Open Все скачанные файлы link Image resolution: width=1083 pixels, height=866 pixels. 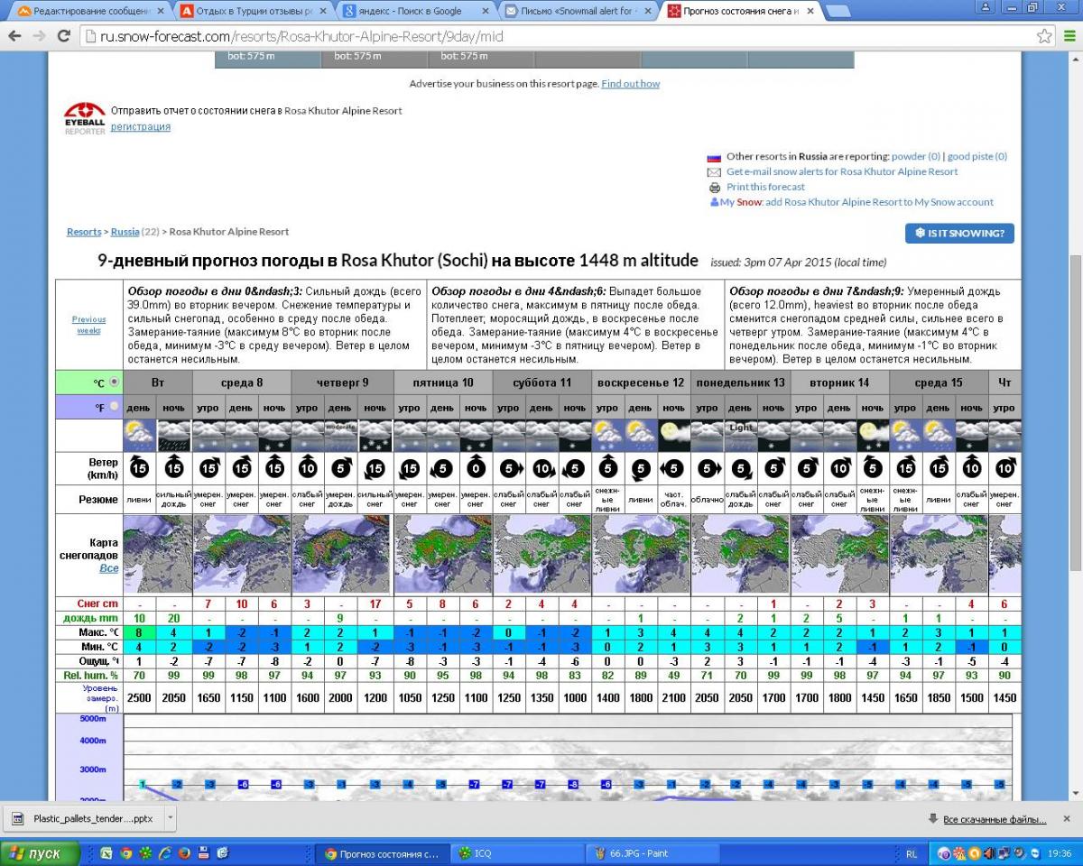point(995,819)
